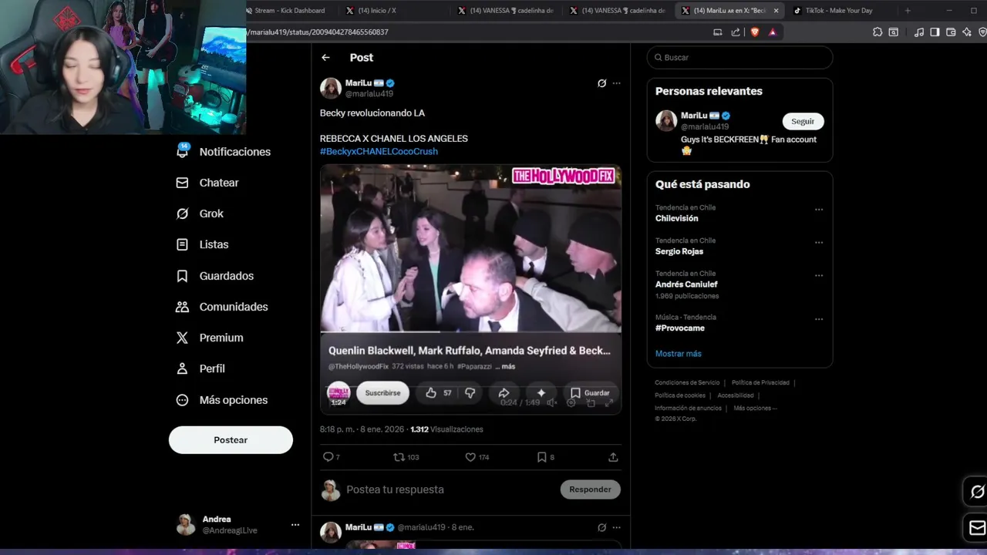Open the floating messages envelope at right edge
Screen dimensions: 987x555
pos(976,528)
